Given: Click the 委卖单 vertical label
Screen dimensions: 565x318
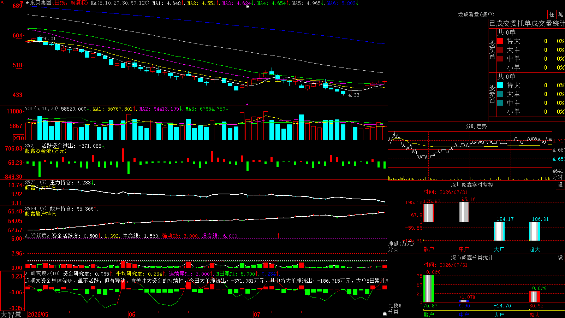Looking at the screenshot, I should click(492, 95).
